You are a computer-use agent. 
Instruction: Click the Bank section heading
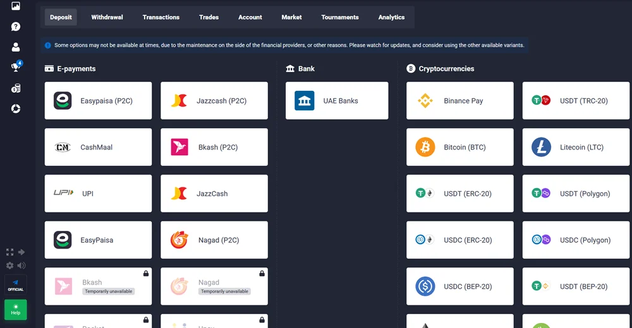pyautogui.click(x=300, y=69)
